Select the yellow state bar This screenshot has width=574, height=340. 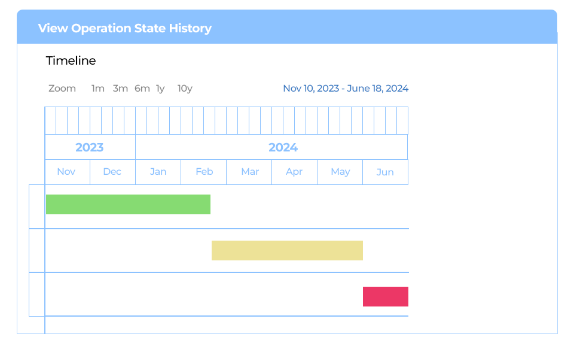[x=287, y=250]
